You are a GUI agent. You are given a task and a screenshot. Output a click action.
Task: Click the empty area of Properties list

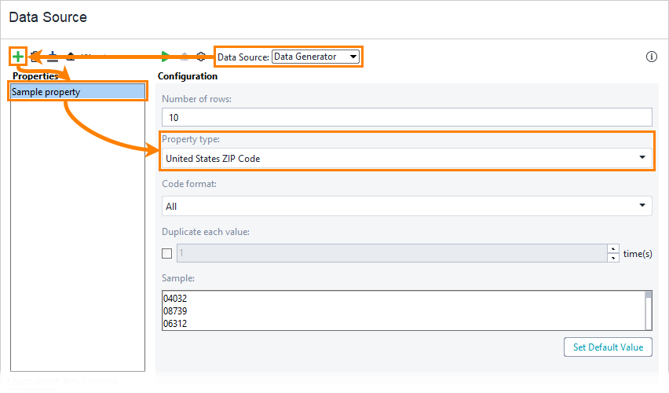point(77,236)
